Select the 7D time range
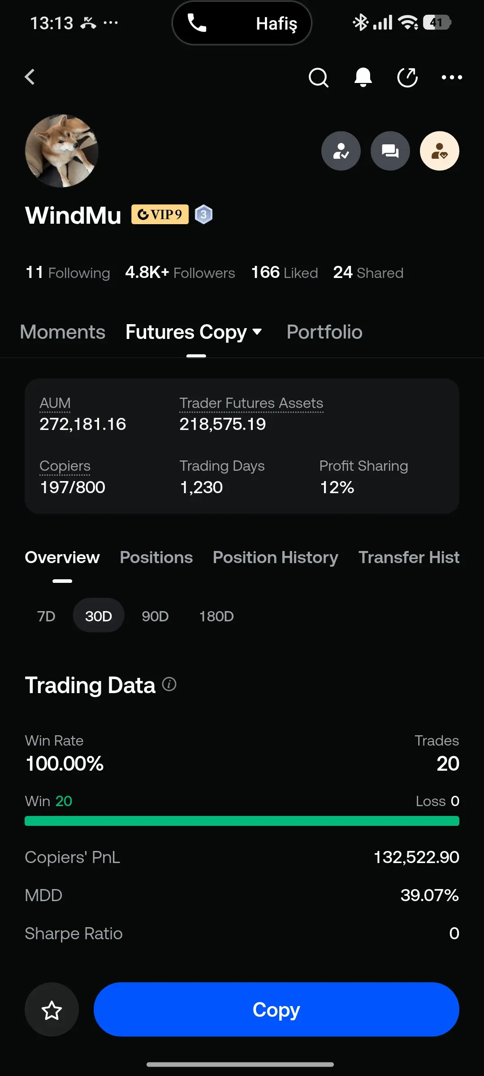This screenshot has height=1076, width=484. click(46, 616)
